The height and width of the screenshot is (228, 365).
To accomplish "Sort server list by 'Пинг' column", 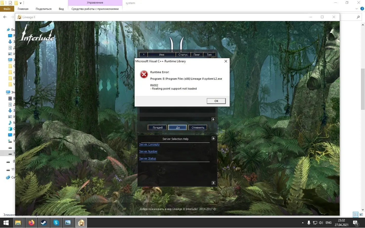I will point(197,55).
